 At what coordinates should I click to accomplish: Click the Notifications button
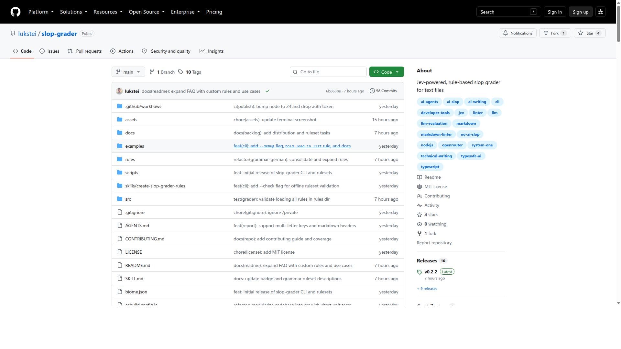(x=518, y=33)
